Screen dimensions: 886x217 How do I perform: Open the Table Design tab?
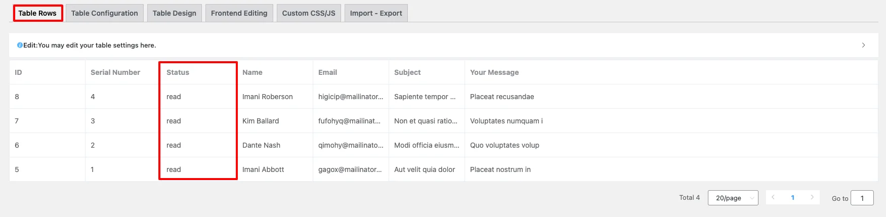pyautogui.click(x=175, y=13)
